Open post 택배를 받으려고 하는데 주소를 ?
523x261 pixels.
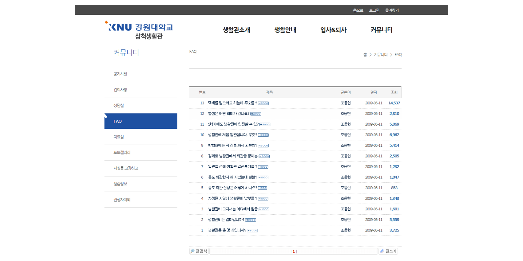coord(232,103)
